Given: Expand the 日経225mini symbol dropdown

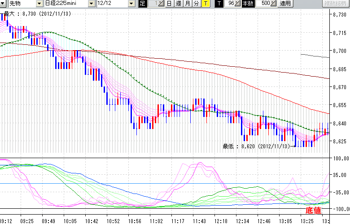Looking at the screenshot, I should coord(92,4).
